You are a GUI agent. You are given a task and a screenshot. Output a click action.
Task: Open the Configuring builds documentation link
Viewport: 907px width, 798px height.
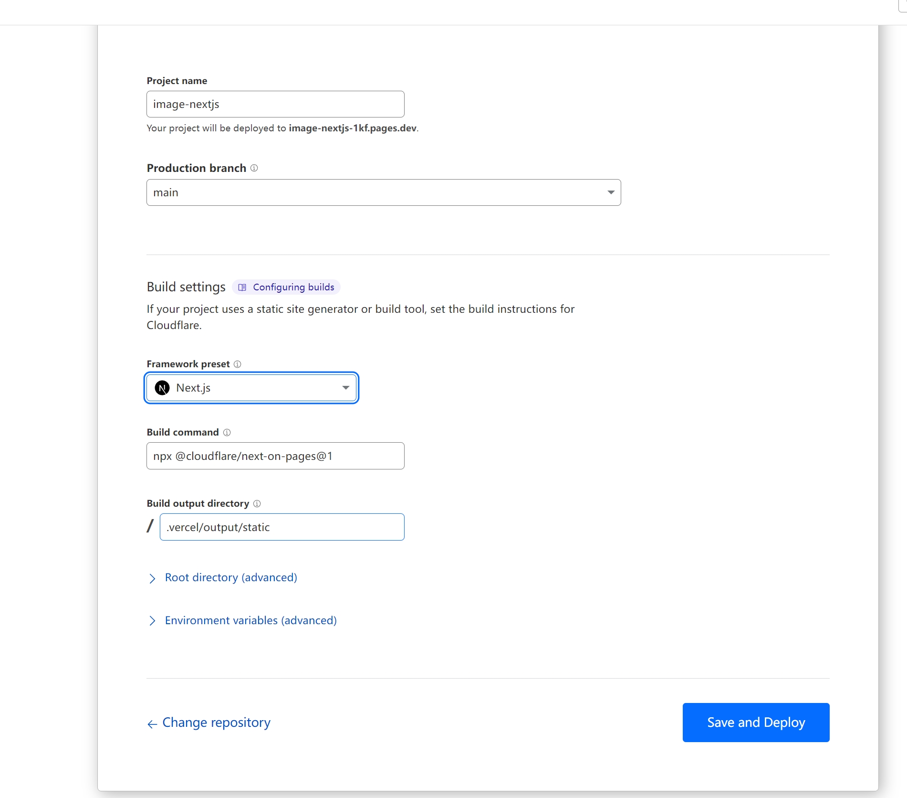tap(293, 287)
